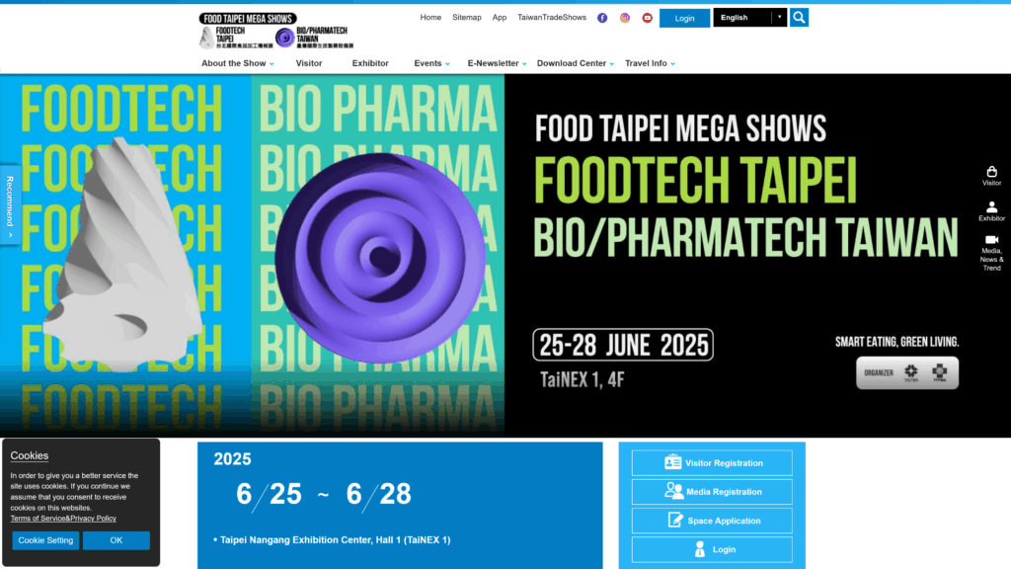
Task: Click the TaiNEX 1, 4F venue text
Action: pyautogui.click(x=583, y=379)
